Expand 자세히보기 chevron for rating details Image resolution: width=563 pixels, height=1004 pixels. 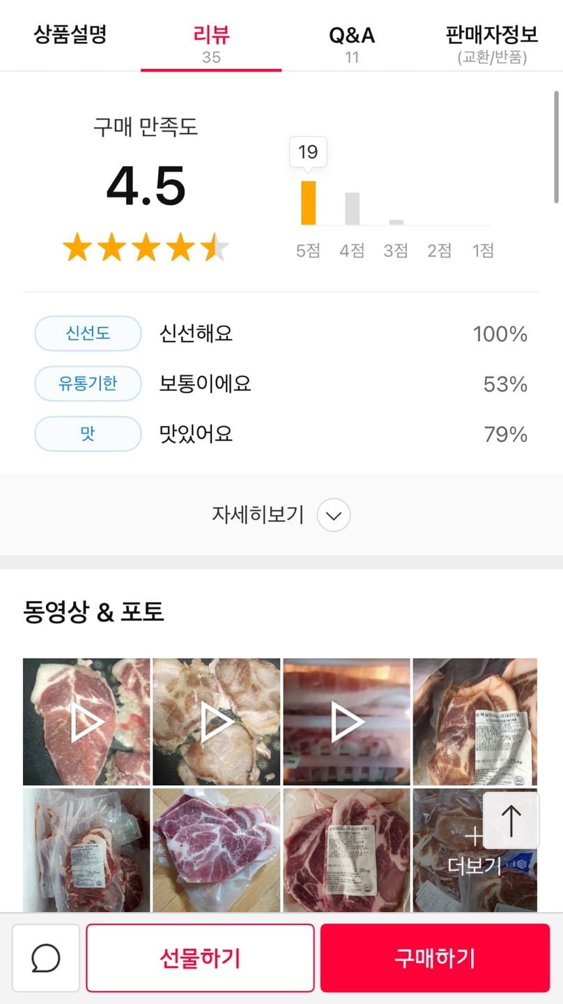click(333, 516)
